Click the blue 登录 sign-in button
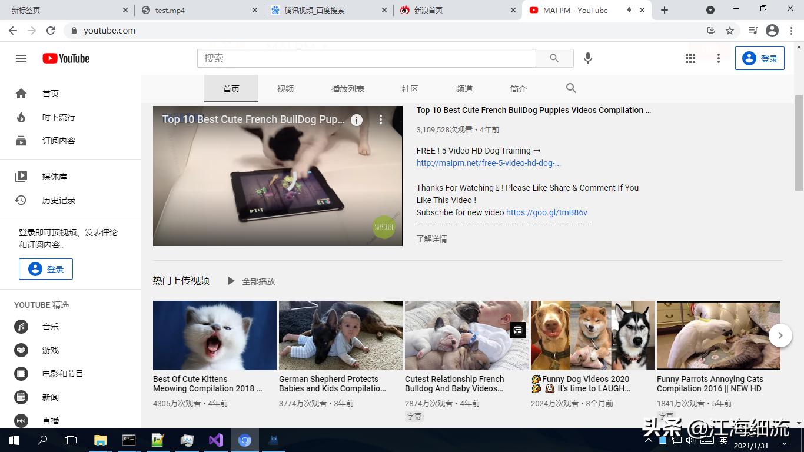 (x=760, y=58)
